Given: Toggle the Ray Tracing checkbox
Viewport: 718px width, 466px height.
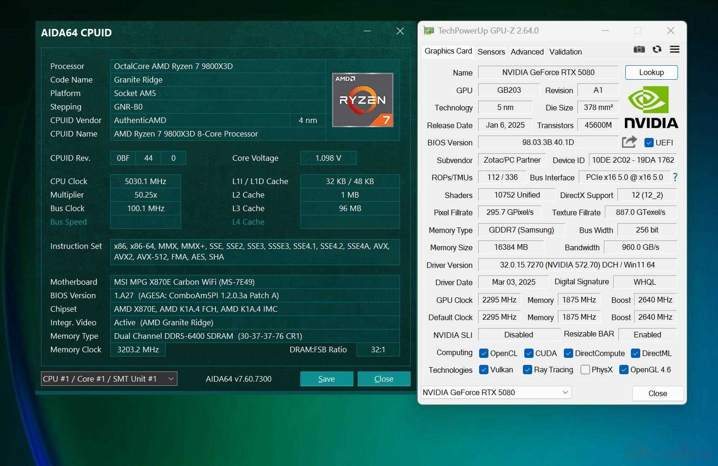Looking at the screenshot, I should click(527, 370).
